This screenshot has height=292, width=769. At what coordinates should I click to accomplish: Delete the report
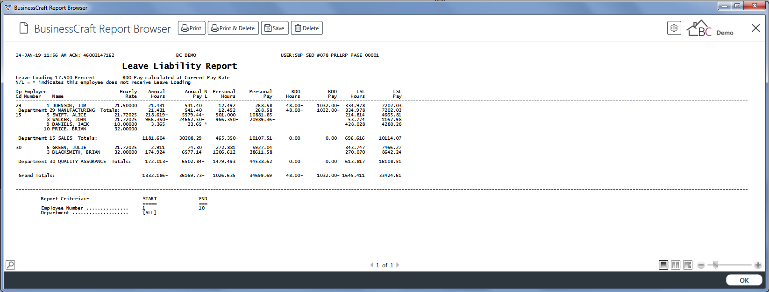pyautogui.click(x=307, y=28)
